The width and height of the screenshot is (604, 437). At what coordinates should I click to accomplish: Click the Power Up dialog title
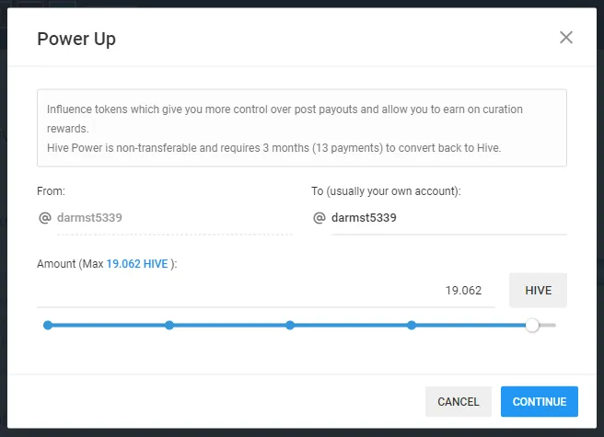click(x=76, y=39)
